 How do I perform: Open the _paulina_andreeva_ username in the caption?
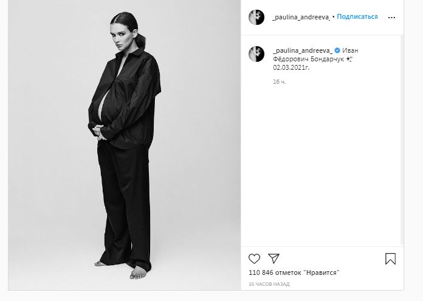point(303,50)
